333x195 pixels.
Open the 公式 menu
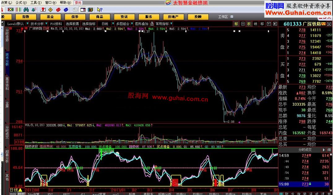pyautogui.click(x=21, y=2)
